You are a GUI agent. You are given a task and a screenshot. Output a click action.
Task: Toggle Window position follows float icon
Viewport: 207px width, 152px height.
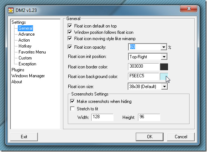(x=70, y=32)
